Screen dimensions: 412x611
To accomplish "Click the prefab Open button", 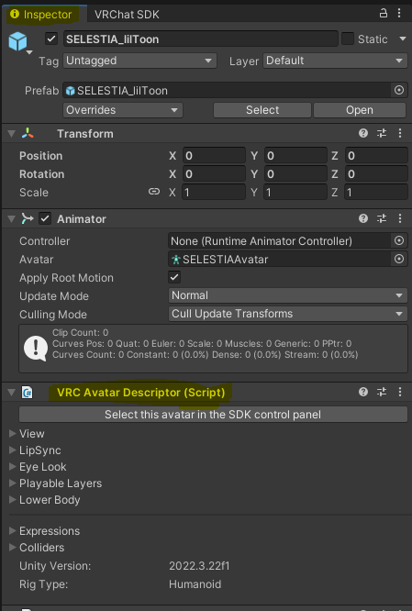I will [x=360, y=110].
